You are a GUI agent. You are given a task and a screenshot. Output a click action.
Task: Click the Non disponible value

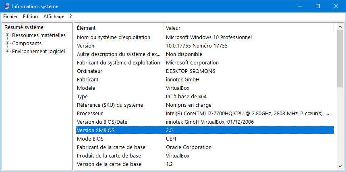point(184,54)
